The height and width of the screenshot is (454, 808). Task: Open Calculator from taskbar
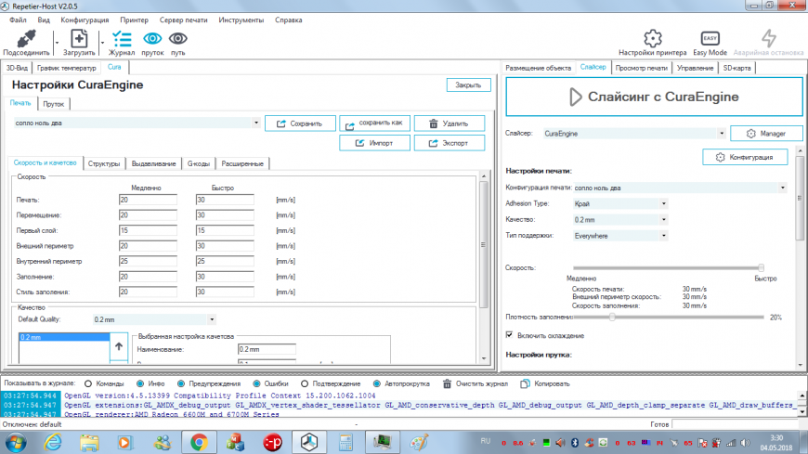[345, 442]
